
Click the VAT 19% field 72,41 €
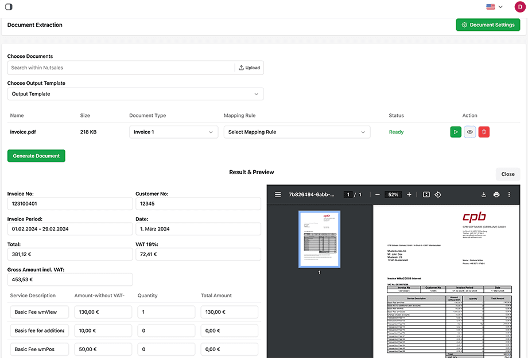[199, 254]
